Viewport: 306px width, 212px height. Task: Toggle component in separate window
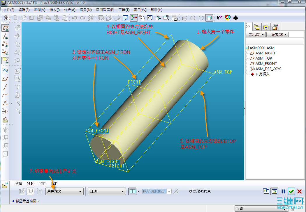266,191
